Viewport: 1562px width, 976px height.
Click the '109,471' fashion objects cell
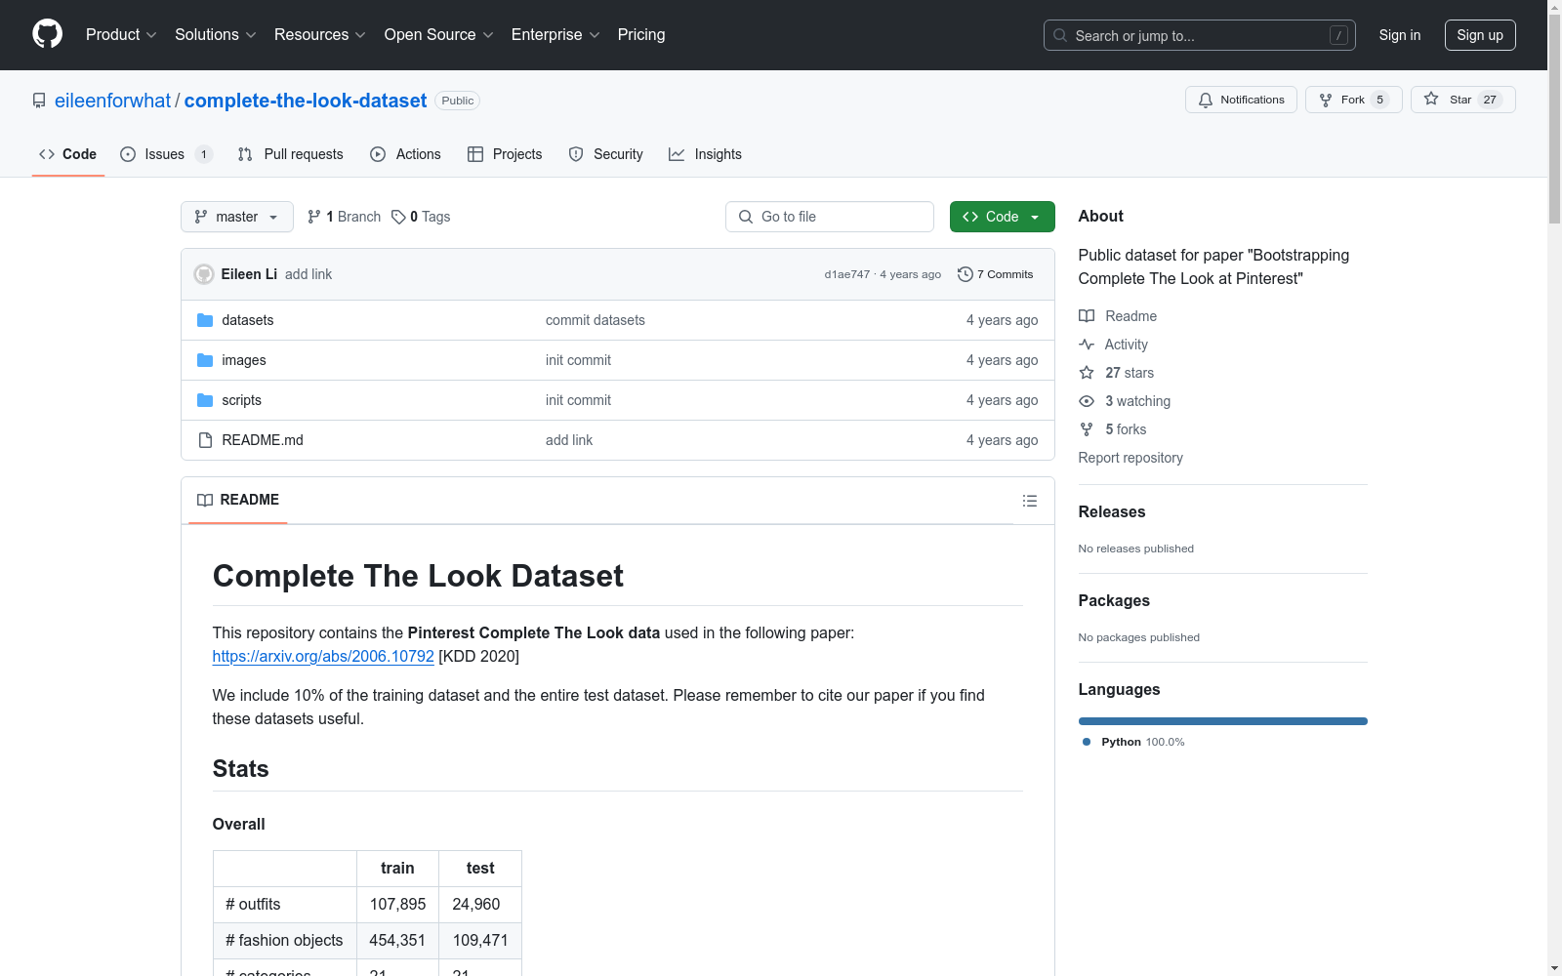point(480,941)
